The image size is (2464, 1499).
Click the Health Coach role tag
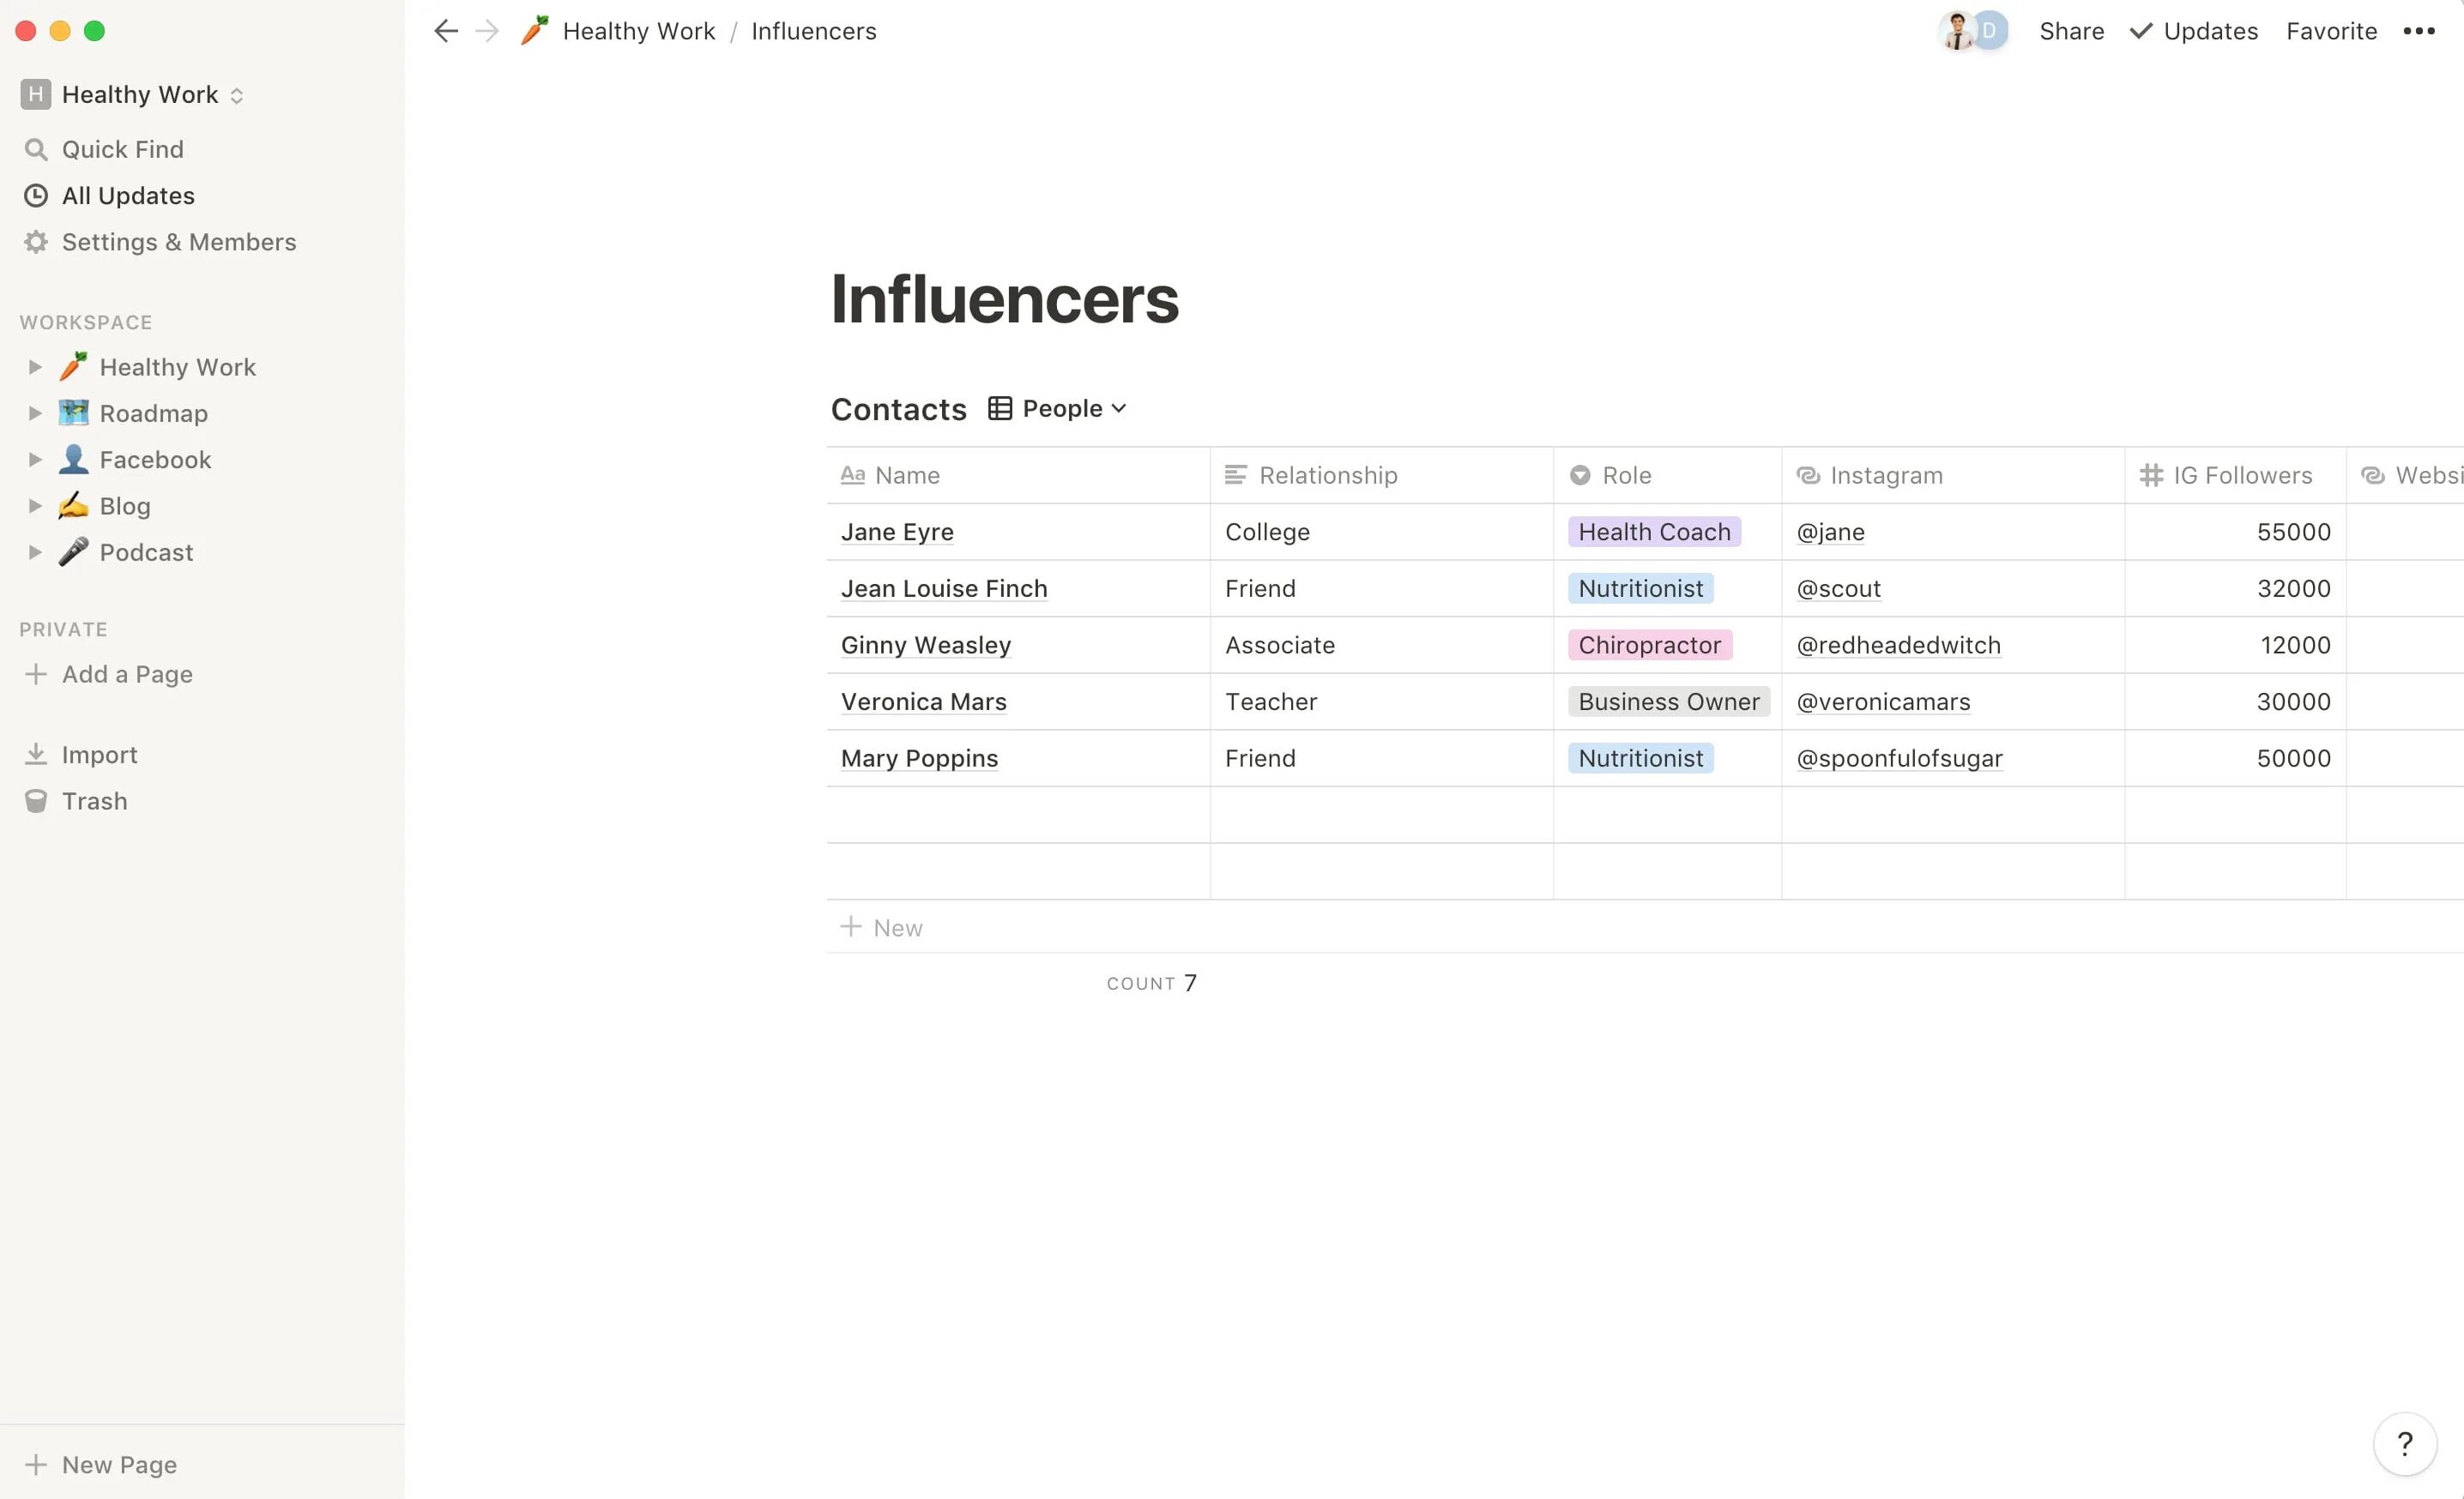pyautogui.click(x=1654, y=532)
